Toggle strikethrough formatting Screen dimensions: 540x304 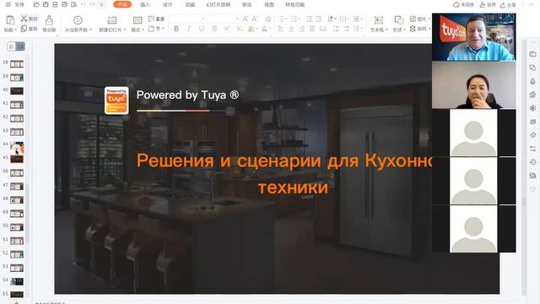click(x=214, y=29)
